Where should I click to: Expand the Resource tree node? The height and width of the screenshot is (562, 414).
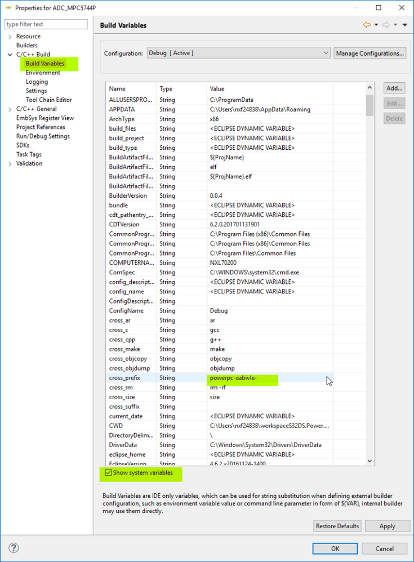coord(10,37)
